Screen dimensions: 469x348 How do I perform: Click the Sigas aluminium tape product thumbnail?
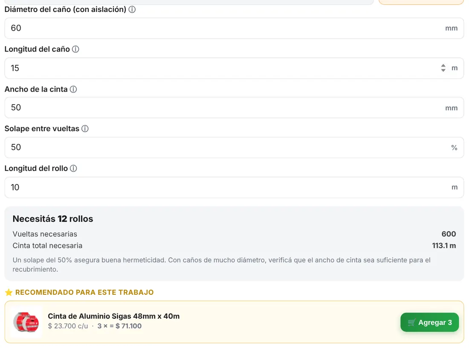[26, 322]
